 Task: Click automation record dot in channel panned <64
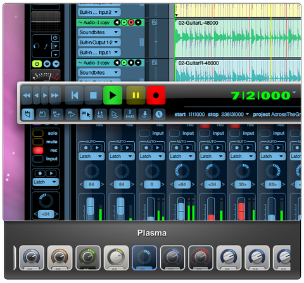(177, 148)
